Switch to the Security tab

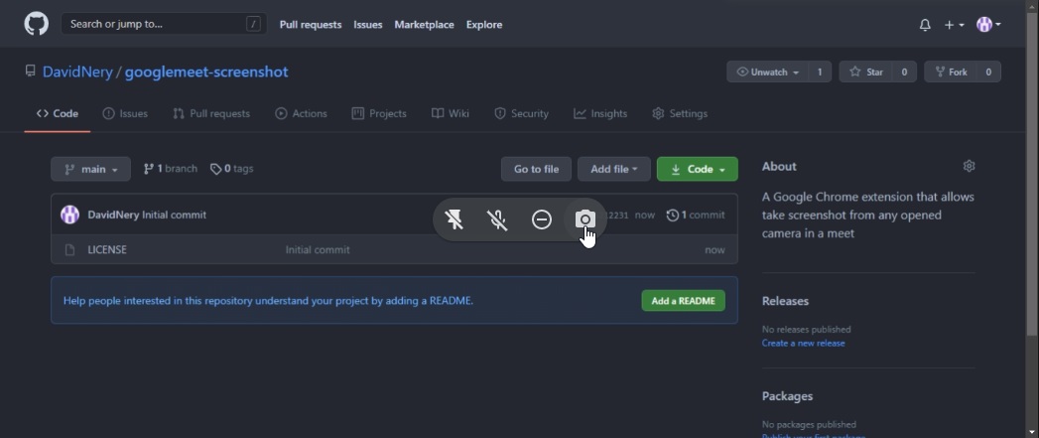[x=522, y=113]
